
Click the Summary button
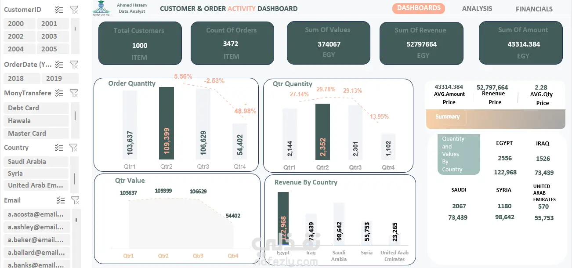coord(448,117)
